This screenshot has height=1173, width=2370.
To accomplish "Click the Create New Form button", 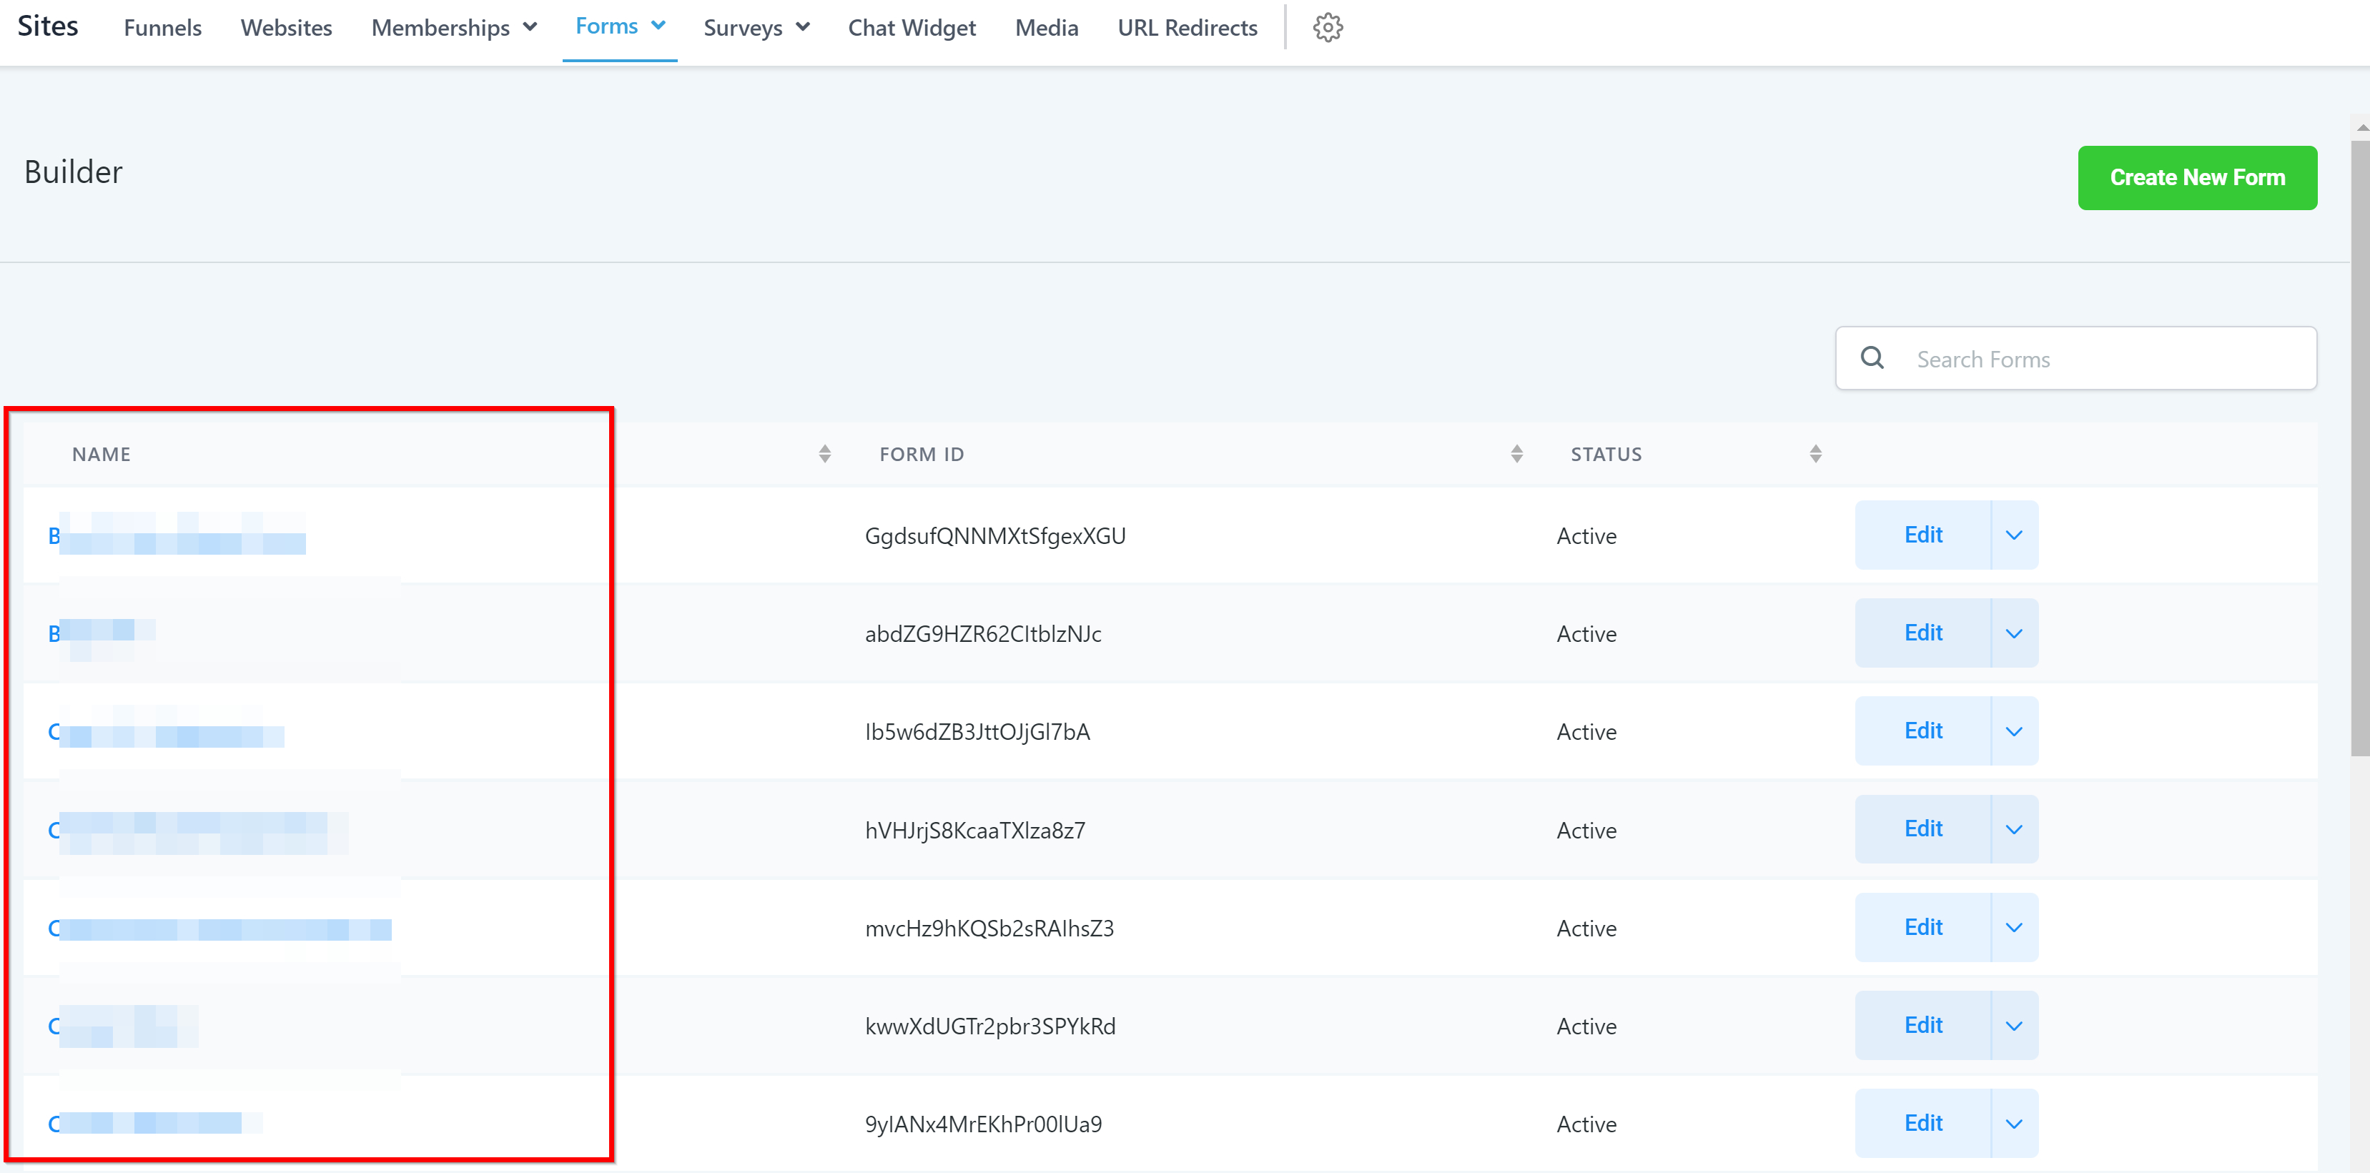I will pos(2196,177).
